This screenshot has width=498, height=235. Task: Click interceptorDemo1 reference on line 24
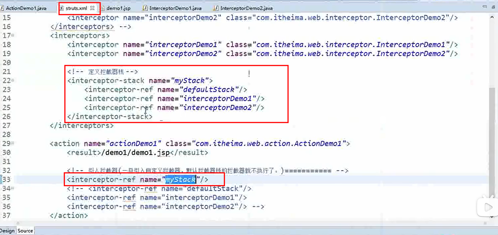tap(218, 98)
